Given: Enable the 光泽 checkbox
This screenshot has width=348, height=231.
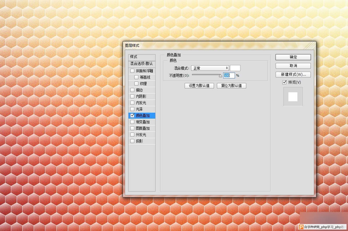Looking at the screenshot, I should (132, 109).
